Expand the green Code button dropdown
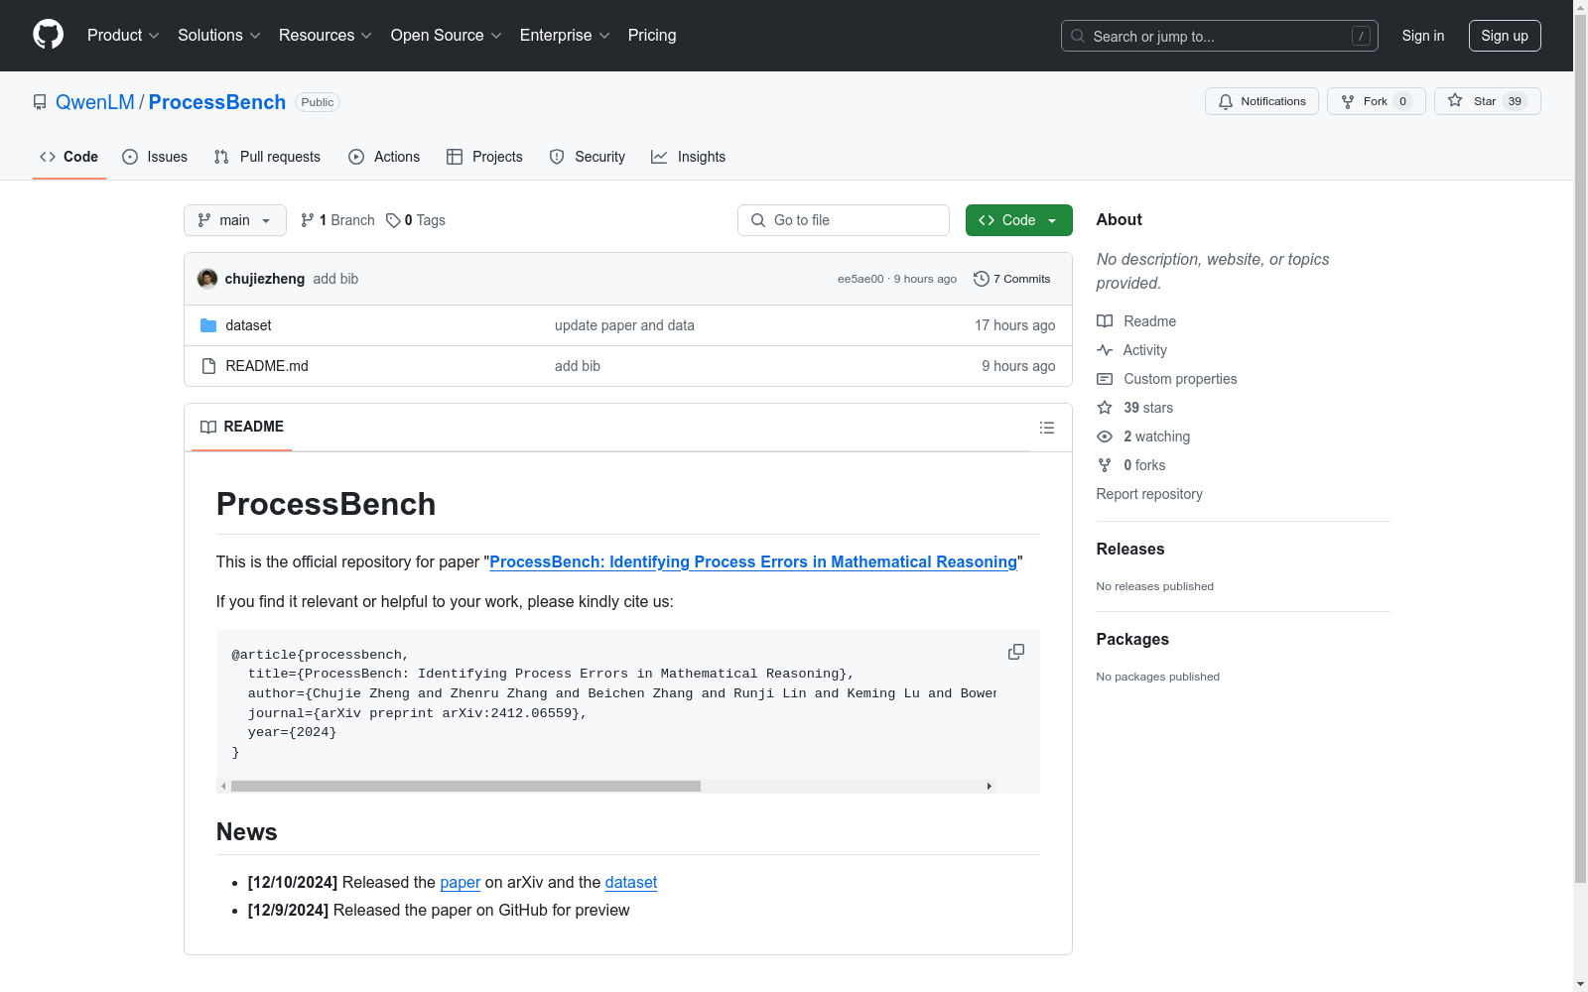Viewport: 1588px width, 992px height. (x=1052, y=220)
